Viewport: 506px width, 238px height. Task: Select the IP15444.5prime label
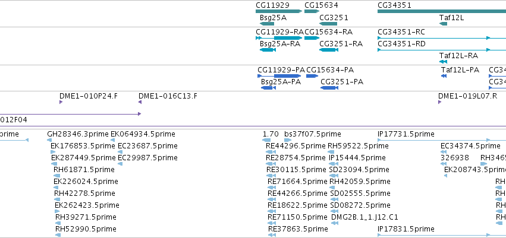[x=357, y=157]
